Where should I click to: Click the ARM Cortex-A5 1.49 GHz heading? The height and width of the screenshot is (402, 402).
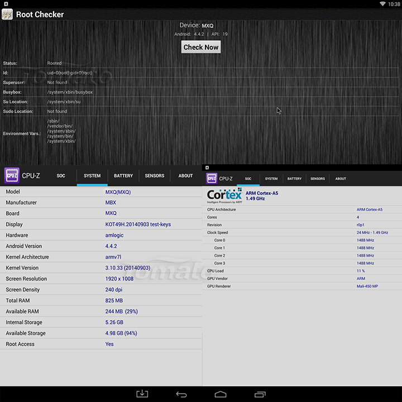pos(262,196)
